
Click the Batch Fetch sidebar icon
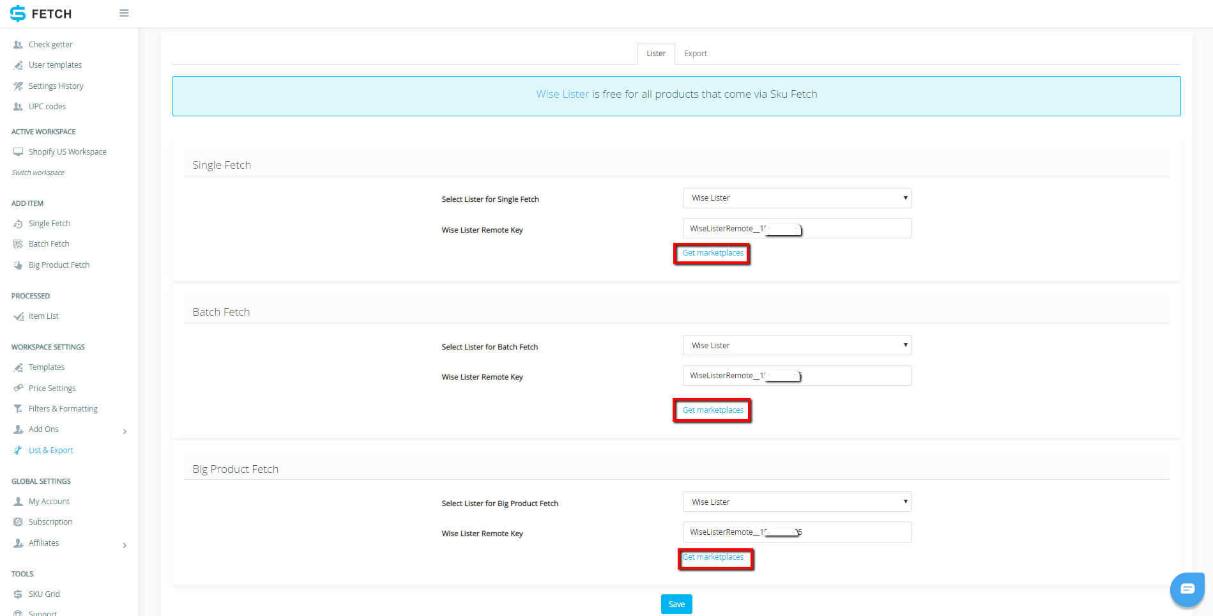pyautogui.click(x=18, y=244)
